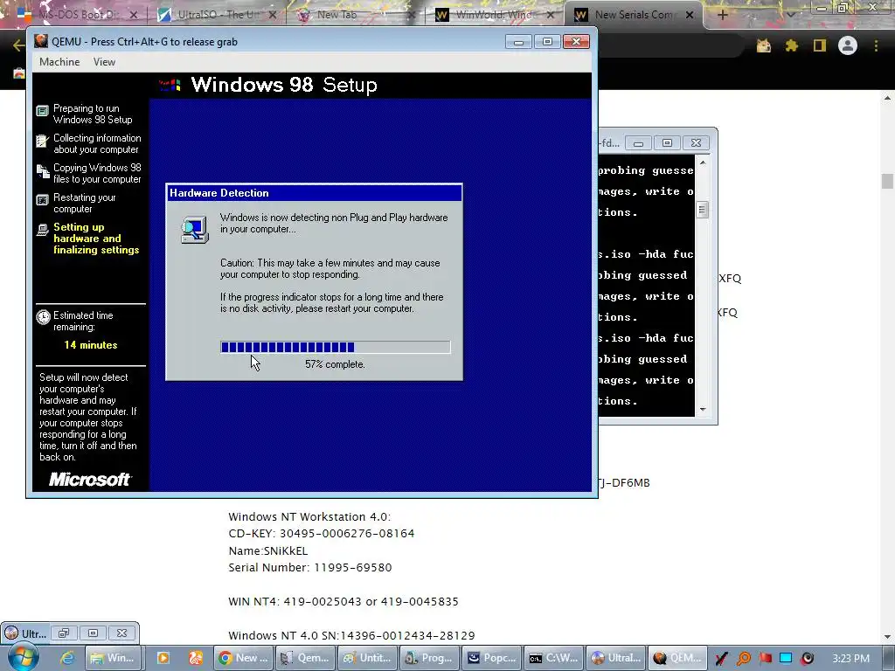Image resolution: width=895 pixels, height=671 pixels.
Task: Click the red checkmark tray icon
Action: 721,659
